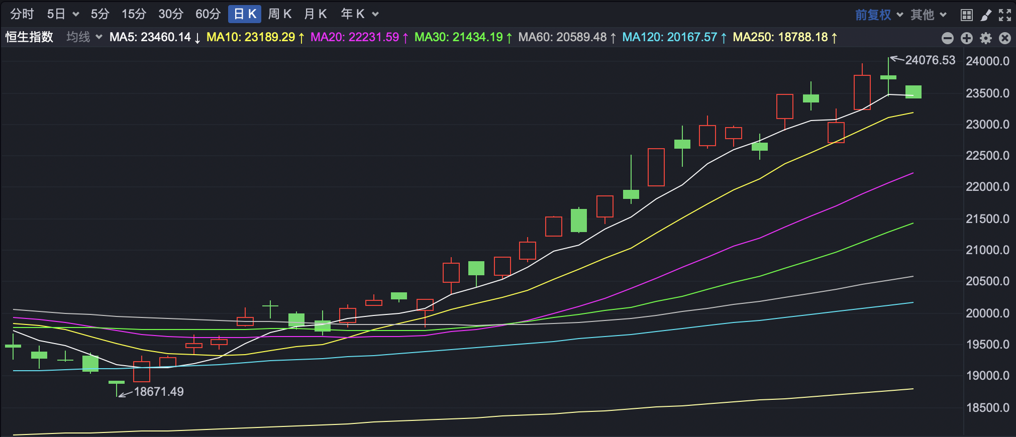The image size is (1016, 437).
Task: Open the 5日 period dropdown
Action: (63, 14)
